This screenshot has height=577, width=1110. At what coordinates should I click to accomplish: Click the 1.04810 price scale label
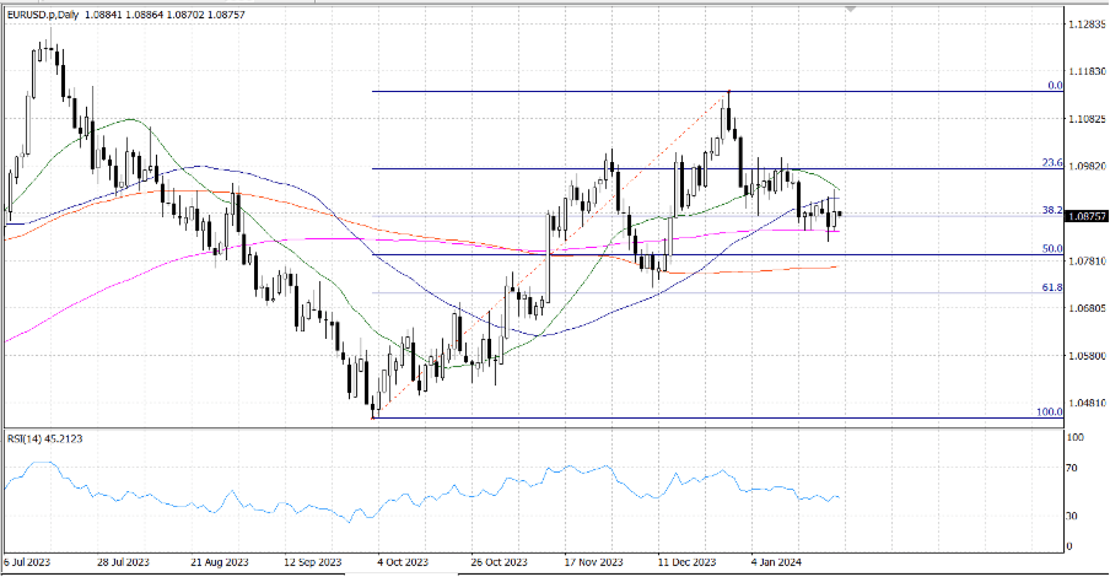[x=1087, y=403]
